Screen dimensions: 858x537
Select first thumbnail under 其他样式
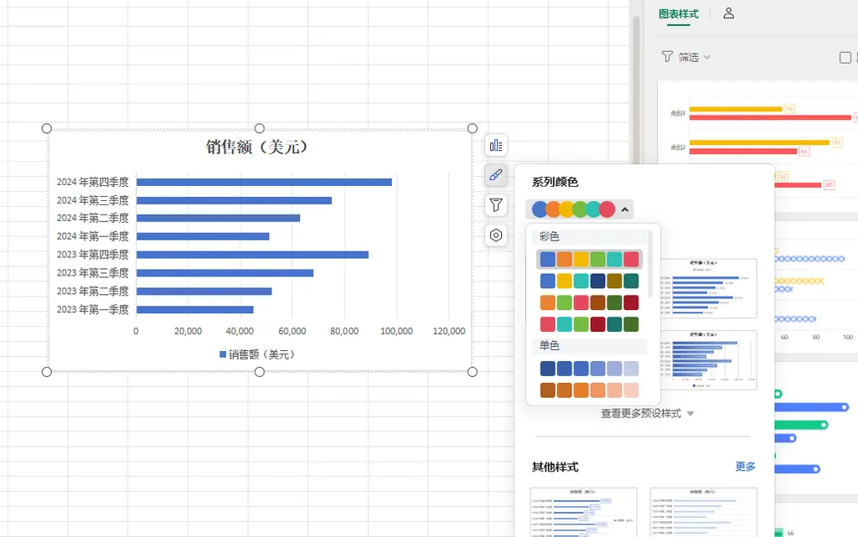(x=583, y=511)
